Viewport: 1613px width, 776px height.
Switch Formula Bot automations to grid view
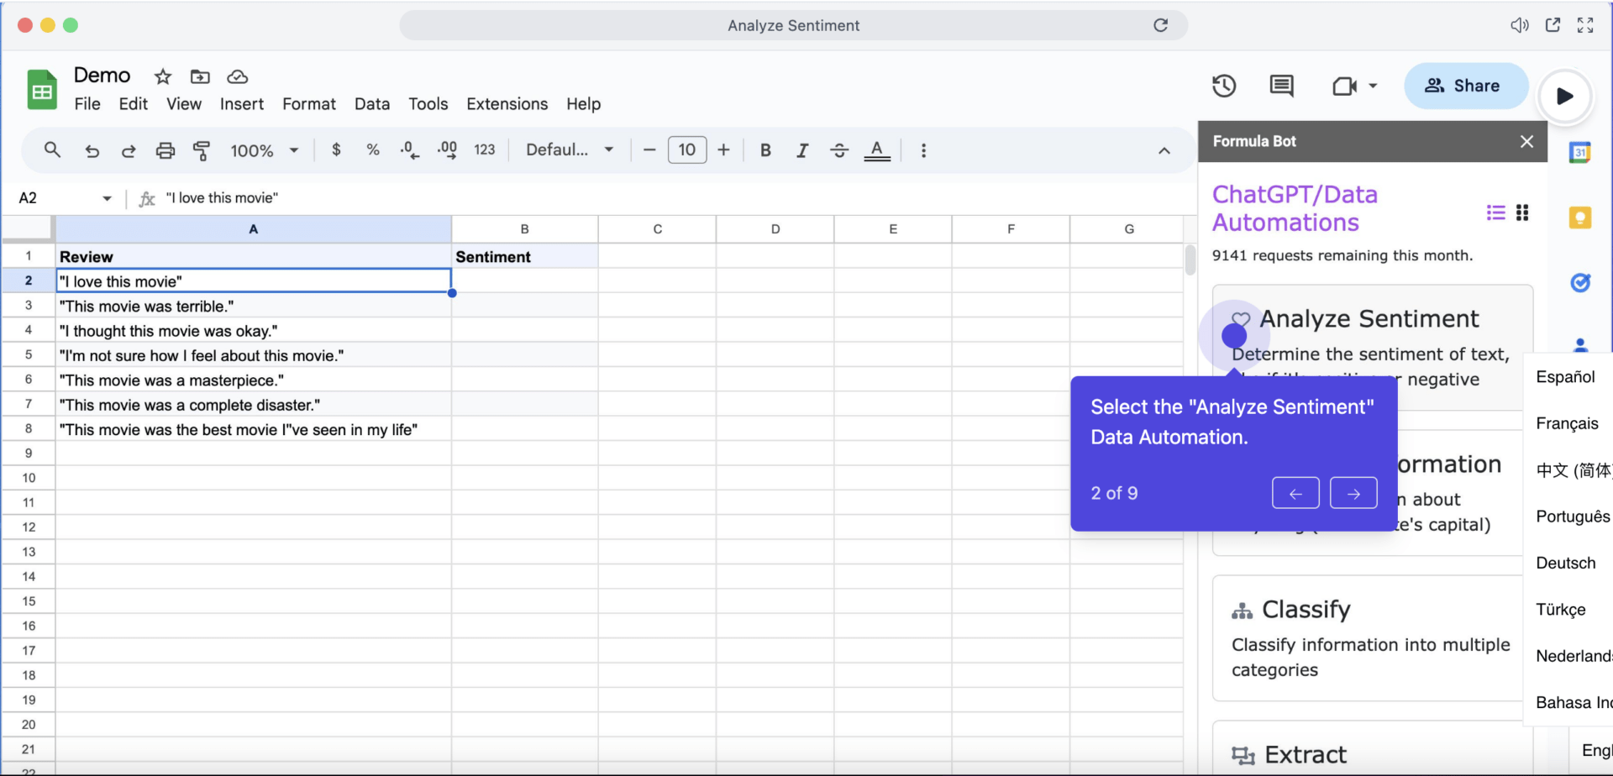point(1523,212)
